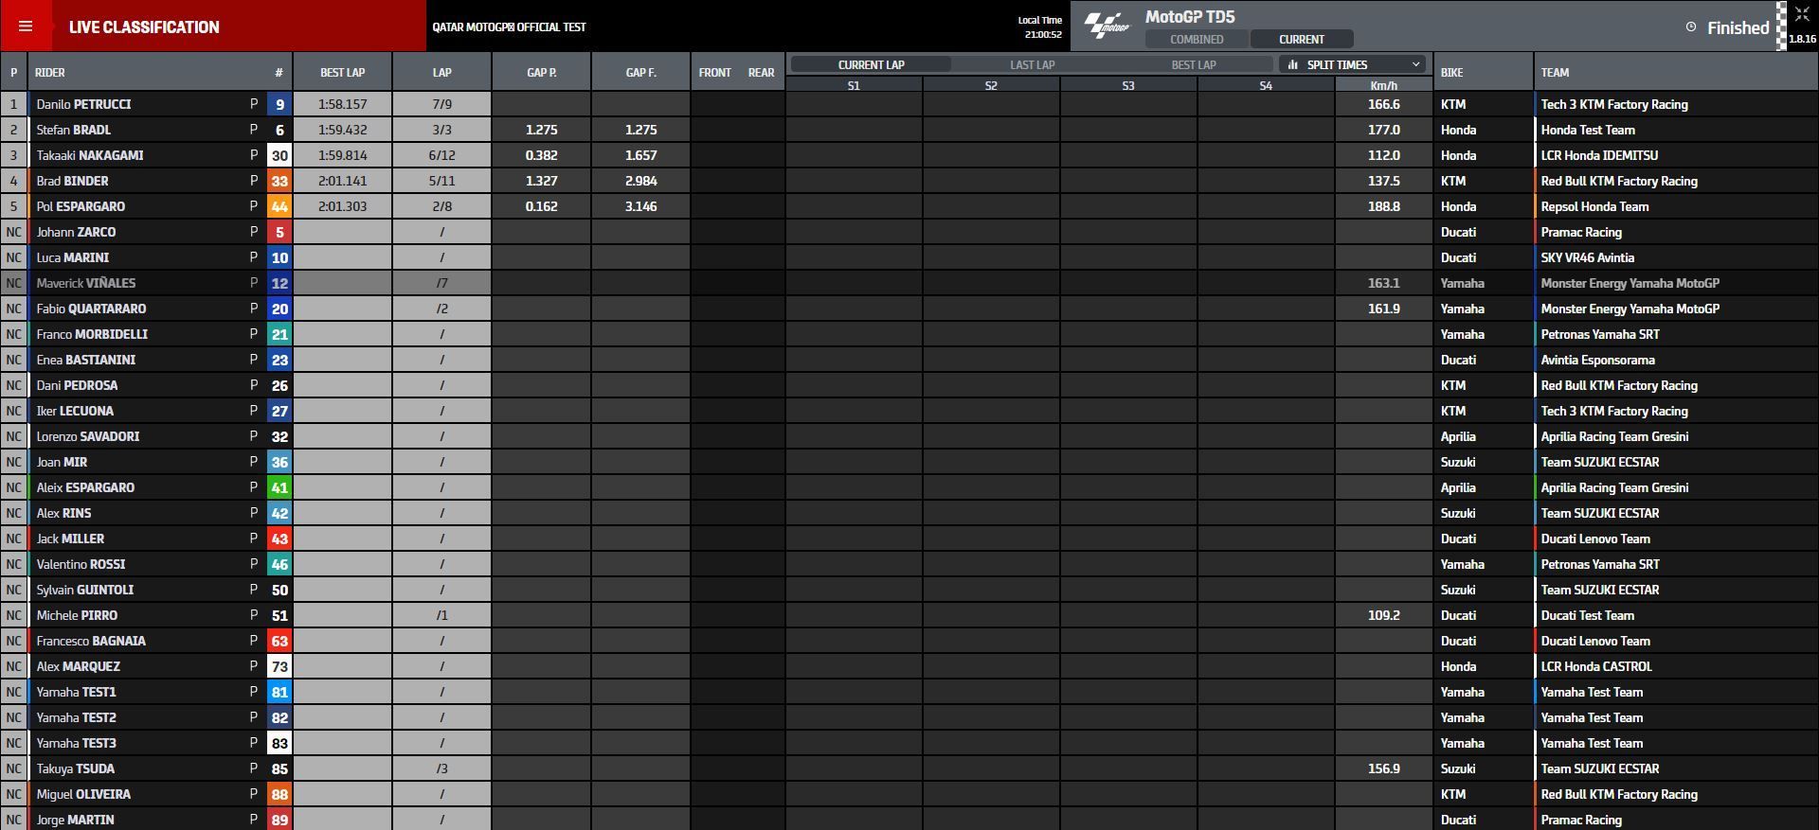
Task: Click the clock icon beside Finished
Action: [1690, 27]
